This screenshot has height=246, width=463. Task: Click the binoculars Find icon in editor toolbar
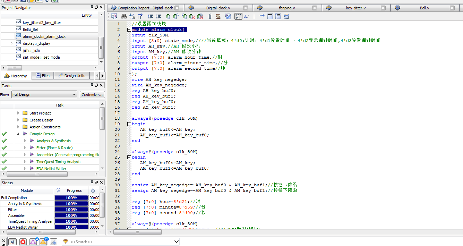pyautogui.click(x=124, y=16)
